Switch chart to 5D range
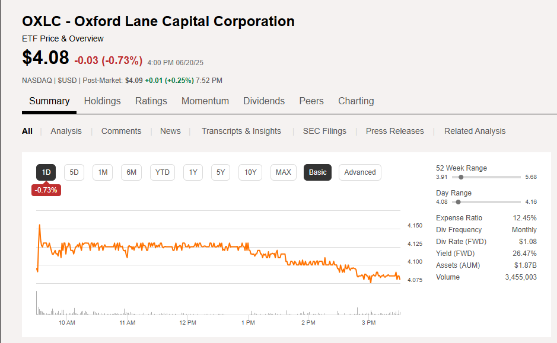Viewport: 557px width, 343px height. tap(74, 172)
